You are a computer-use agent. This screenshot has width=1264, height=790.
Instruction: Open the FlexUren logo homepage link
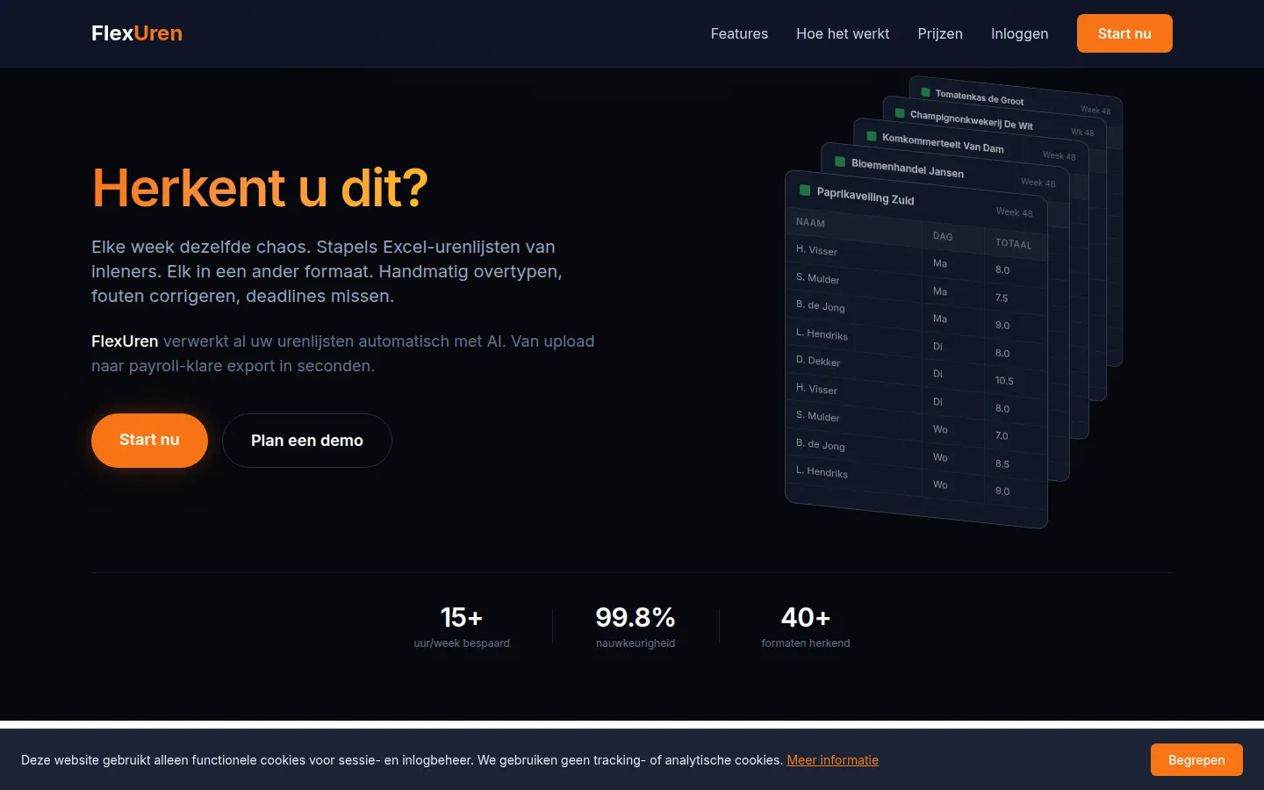[x=137, y=33]
